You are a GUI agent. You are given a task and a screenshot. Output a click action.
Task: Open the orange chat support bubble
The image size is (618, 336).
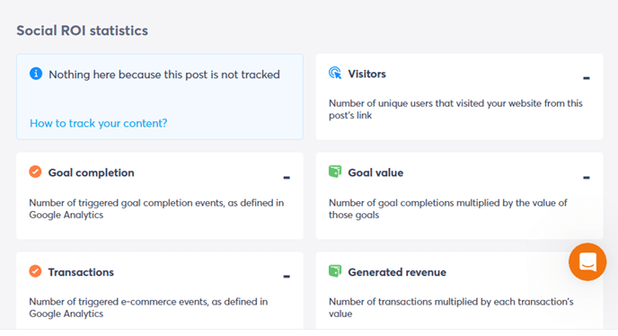coord(587,261)
